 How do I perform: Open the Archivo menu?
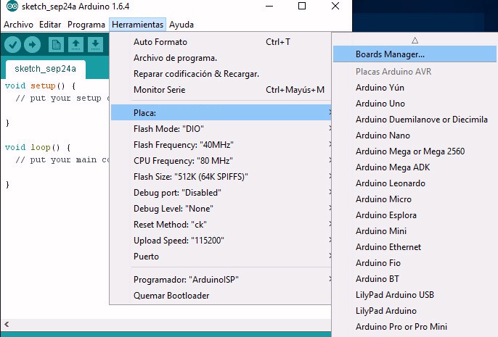(19, 24)
